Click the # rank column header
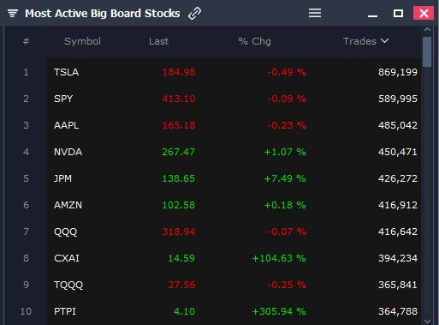 click(26, 41)
